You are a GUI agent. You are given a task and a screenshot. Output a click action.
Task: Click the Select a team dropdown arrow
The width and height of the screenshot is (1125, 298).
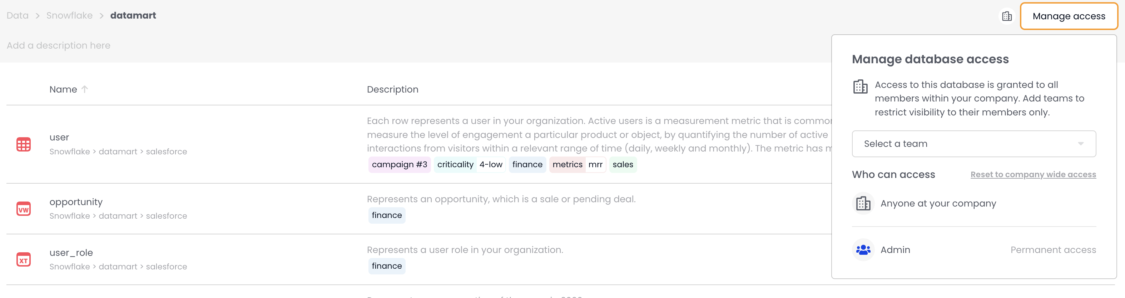(1080, 144)
